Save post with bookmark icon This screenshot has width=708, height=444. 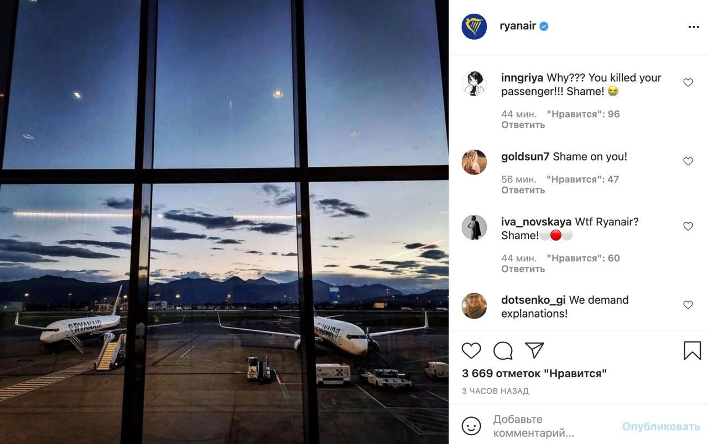click(692, 351)
